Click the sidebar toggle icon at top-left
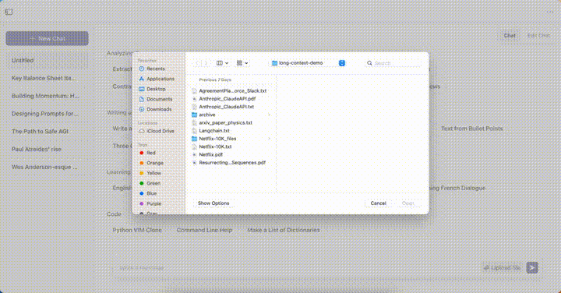 (x=9, y=12)
